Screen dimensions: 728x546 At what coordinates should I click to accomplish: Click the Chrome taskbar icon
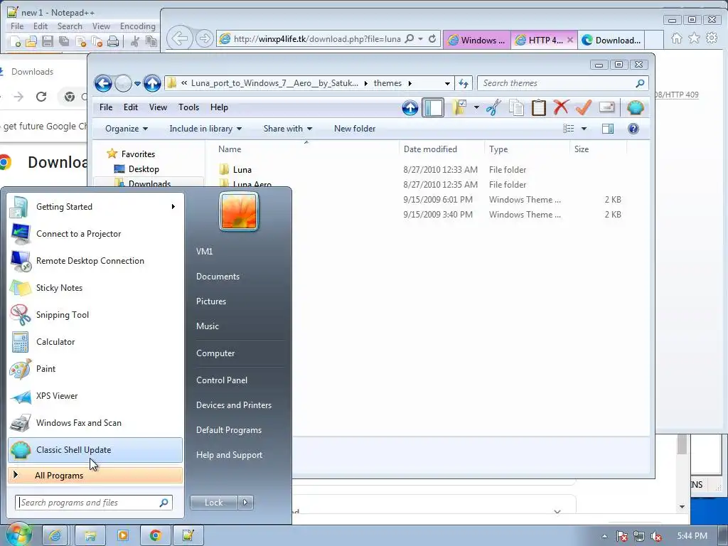pyautogui.click(x=155, y=536)
